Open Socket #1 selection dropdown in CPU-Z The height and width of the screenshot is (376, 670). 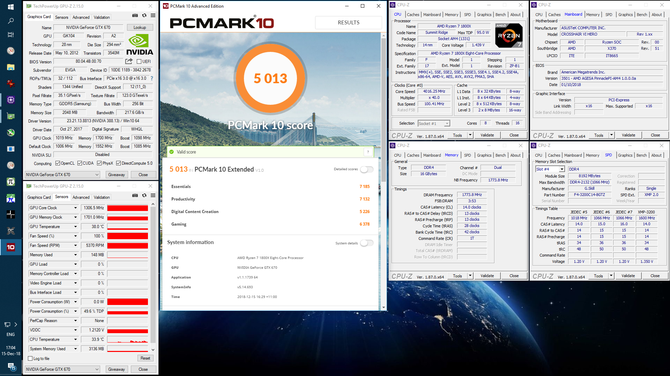click(x=434, y=124)
